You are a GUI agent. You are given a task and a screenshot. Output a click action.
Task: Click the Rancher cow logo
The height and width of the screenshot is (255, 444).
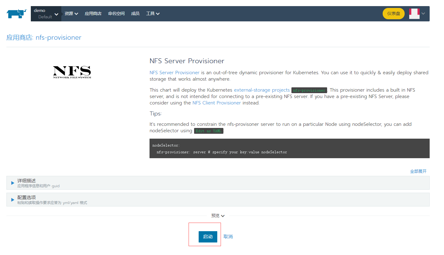tap(17, 13)
